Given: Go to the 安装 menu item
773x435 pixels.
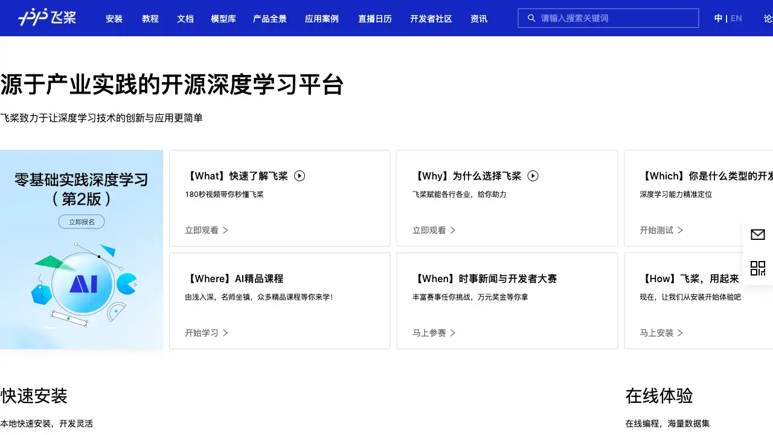Looking at the screenshot, I should tap(114, 19).
